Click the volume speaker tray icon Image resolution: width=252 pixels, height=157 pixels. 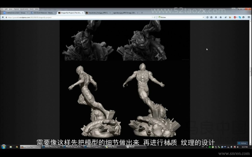click(x=238, y=147)
